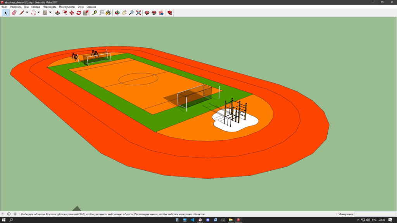Activate the Scale tool

[x=86, y=13]
